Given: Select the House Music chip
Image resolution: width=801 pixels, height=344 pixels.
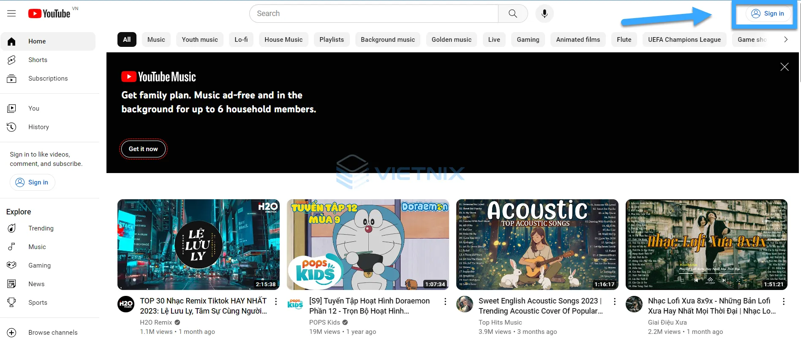Looking at the screenshot, I should tap(283, 39).
